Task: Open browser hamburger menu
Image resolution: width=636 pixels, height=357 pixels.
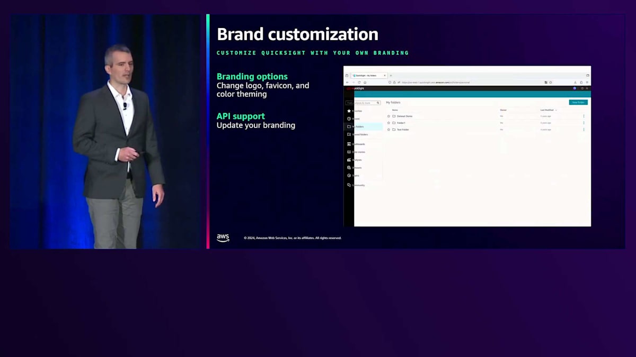Action: click(587, 83)
